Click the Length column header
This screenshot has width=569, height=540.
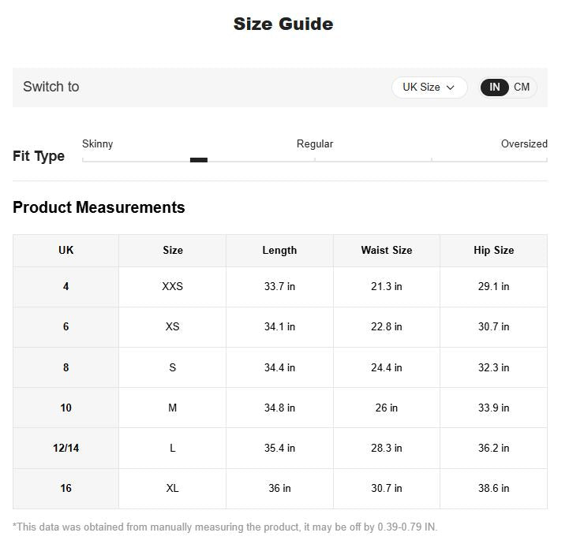pos(279,251)
